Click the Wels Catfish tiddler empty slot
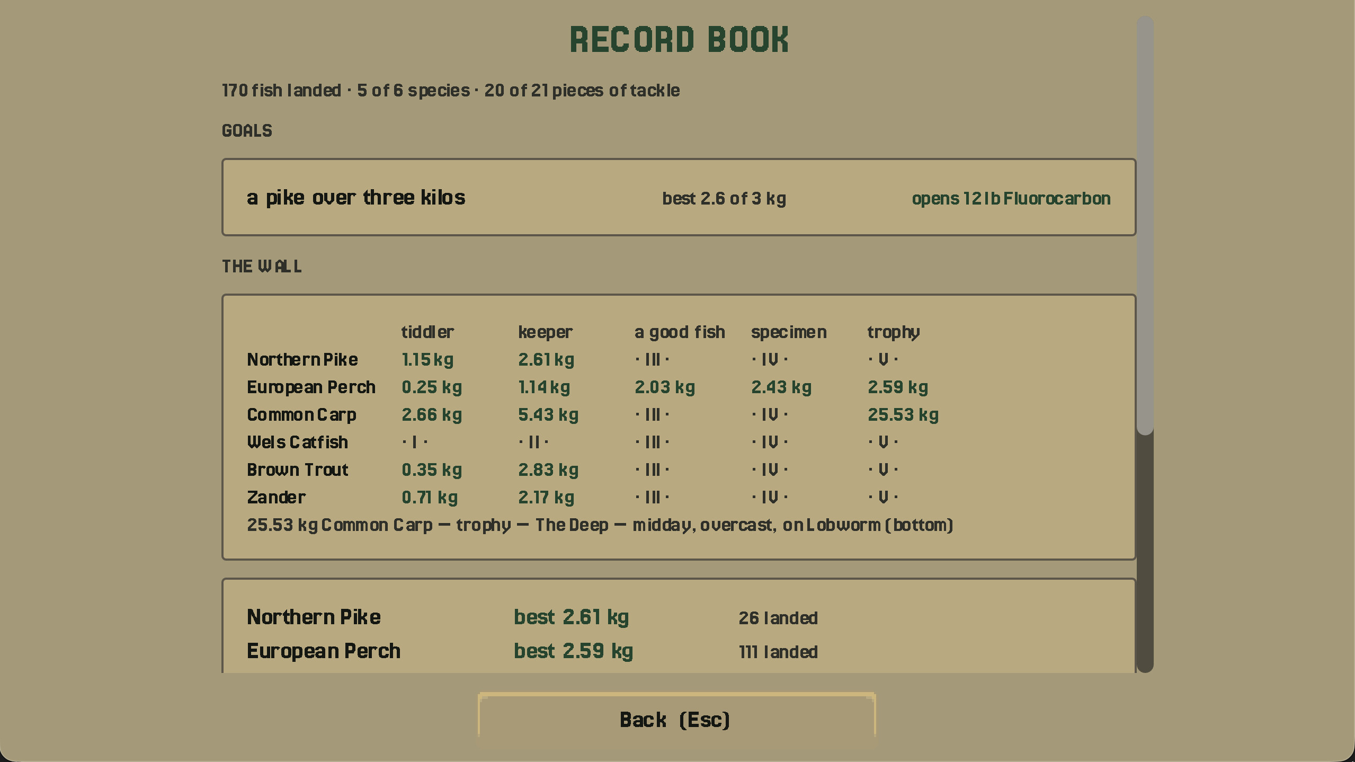This screenshot has width=1355, height=762. [414, 442]
